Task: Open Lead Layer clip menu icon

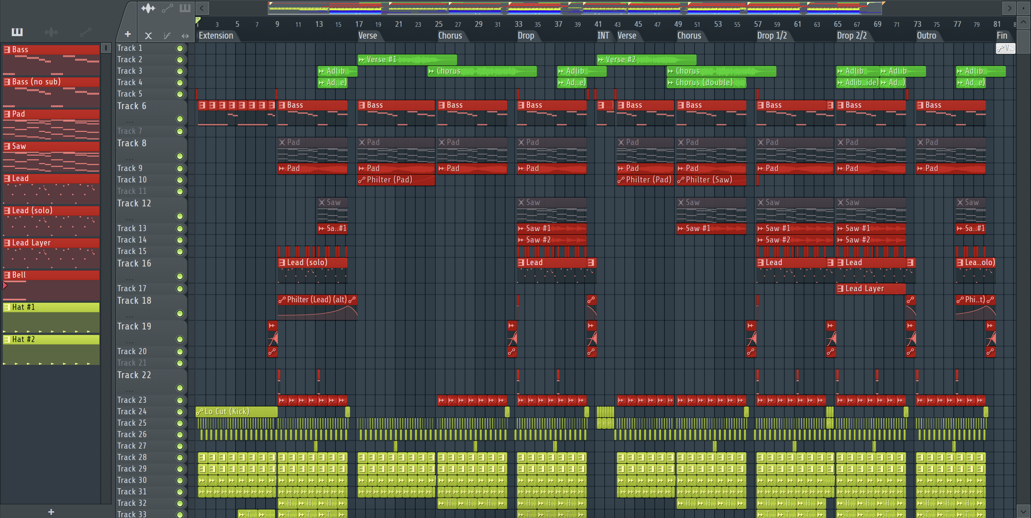Action: point(841,289)
